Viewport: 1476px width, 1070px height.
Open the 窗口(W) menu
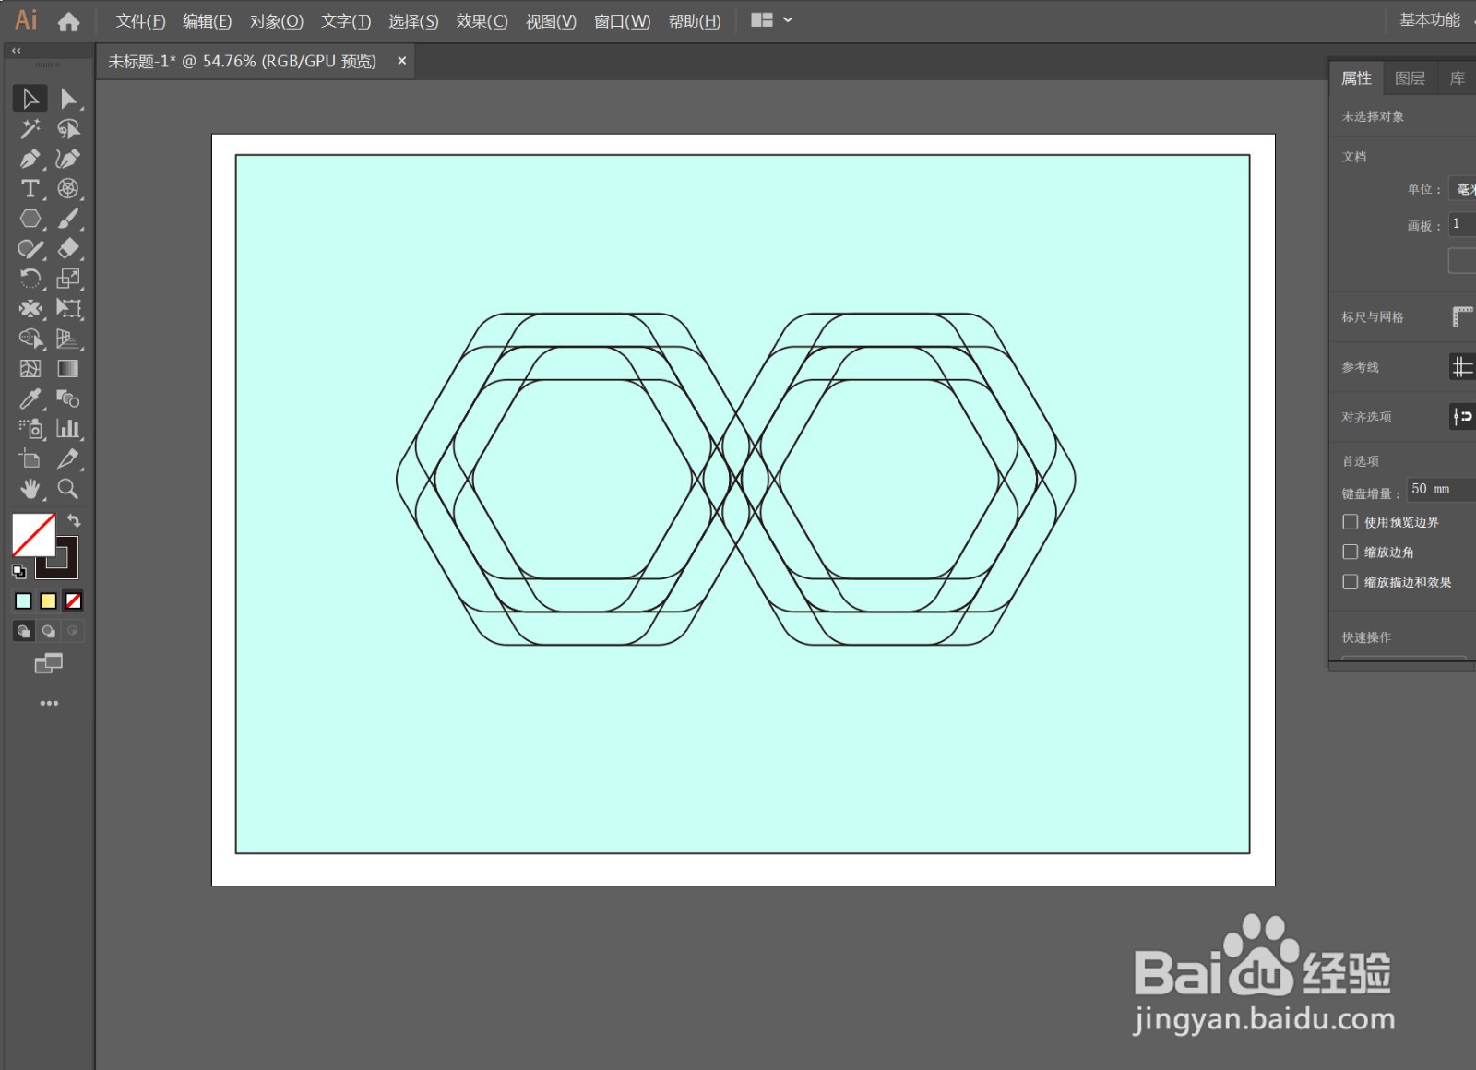tap(622, 21)
